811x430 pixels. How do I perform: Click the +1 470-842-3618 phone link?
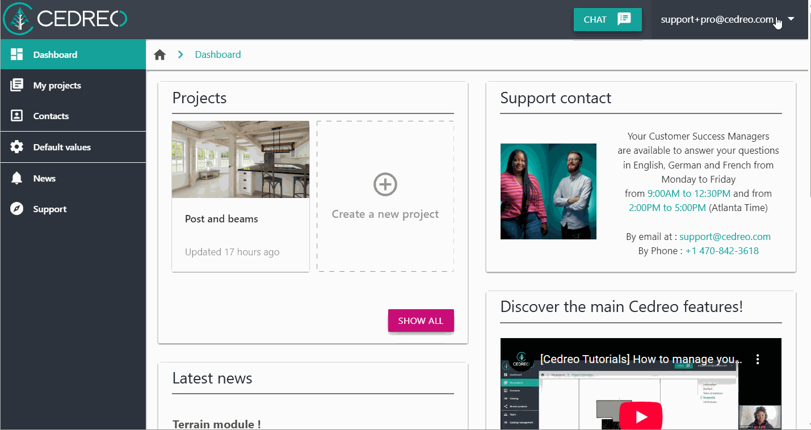click(722, 251)
